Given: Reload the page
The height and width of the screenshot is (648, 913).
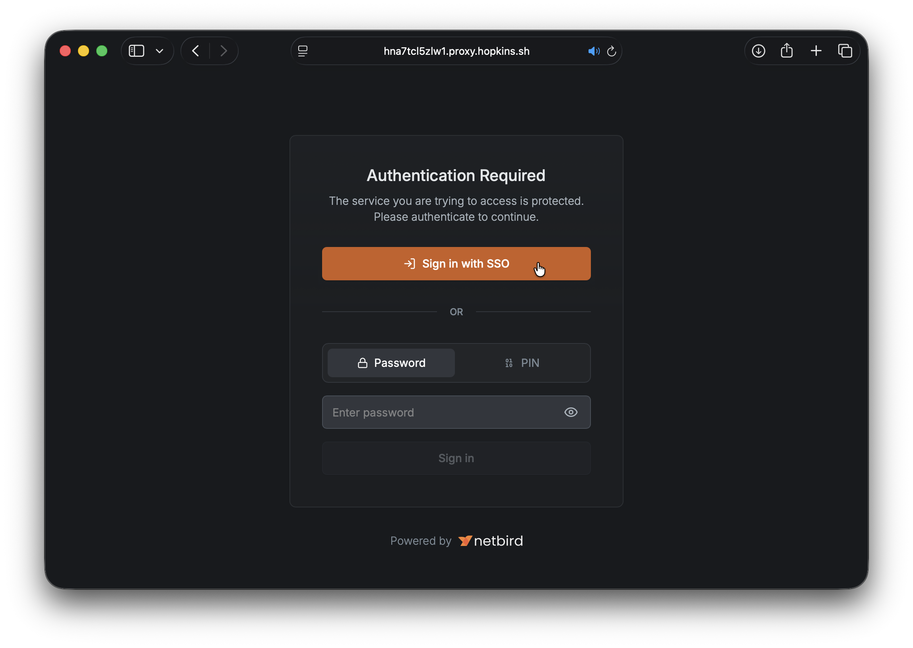Looking at the screenshot, I should point(612,51).
